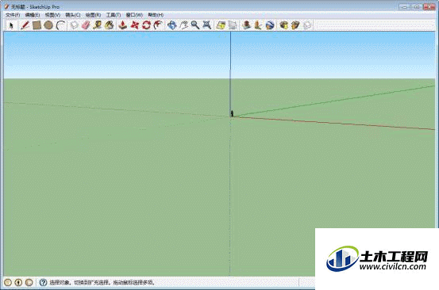Image resolution: width=439 pixels, height=290 pixels.
Task: Choose the red Move tool
Action: point(135,25)
